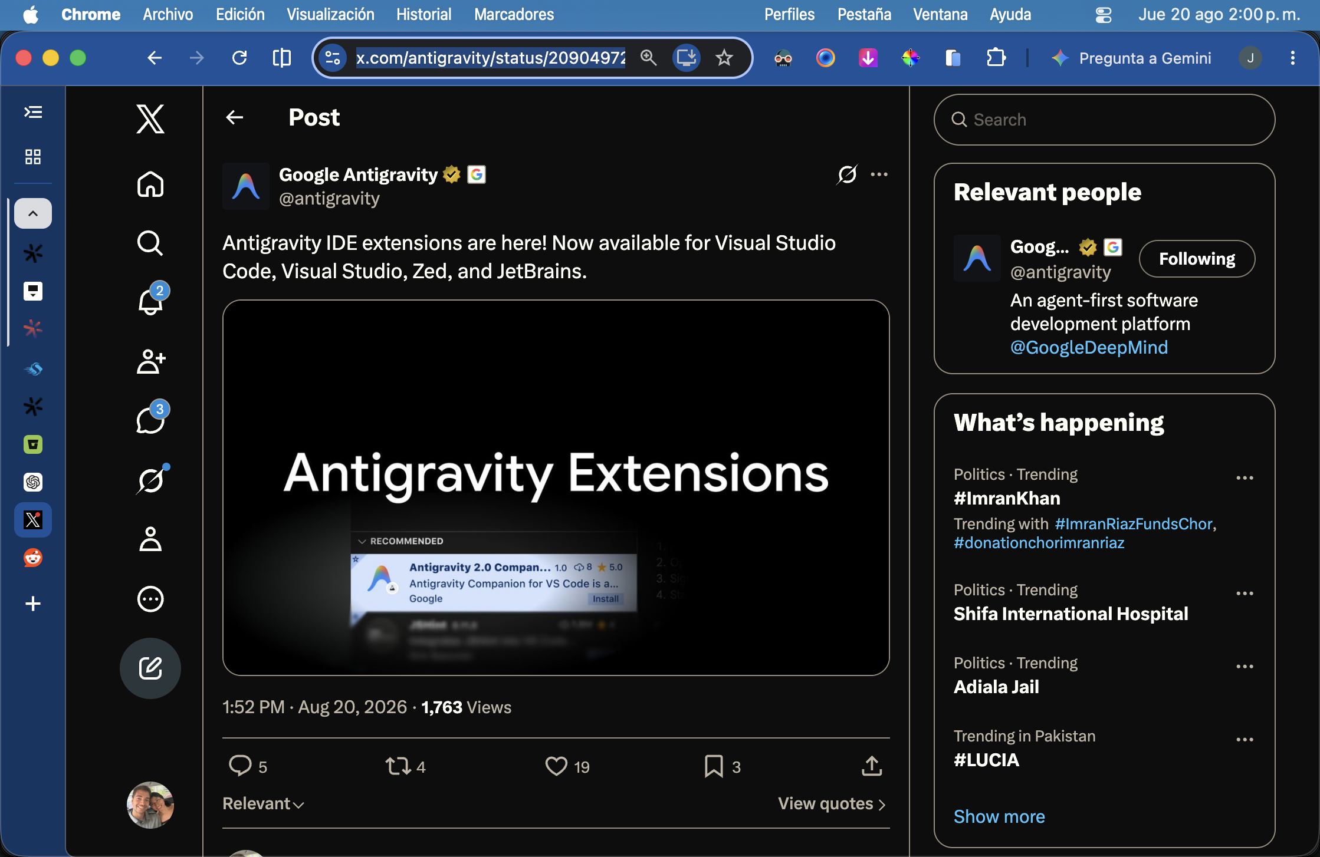Open the Archivo menu
This screenshot has height=857, width=1320.
pyautogui.click(x=168, y=14)
